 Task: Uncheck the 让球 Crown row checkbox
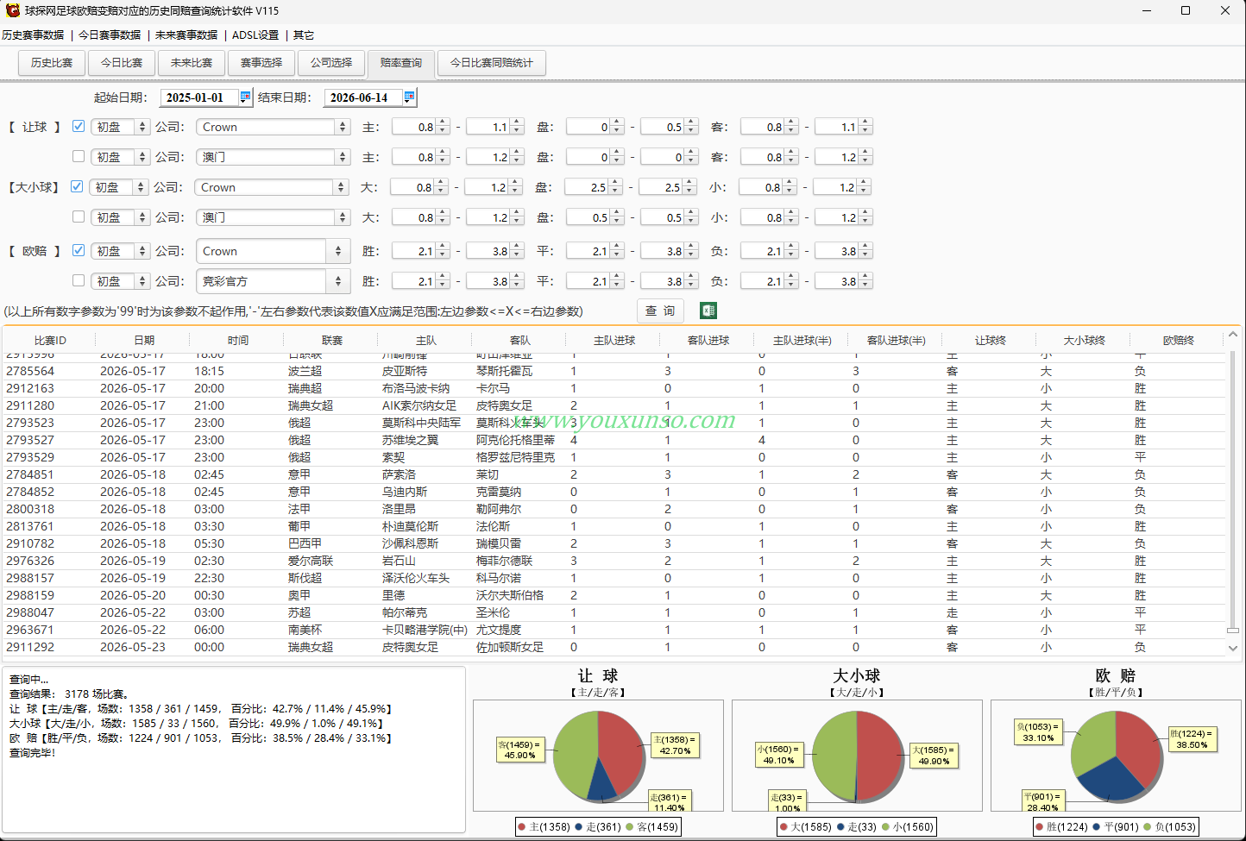pyautogui.click(x=79, y=126)
